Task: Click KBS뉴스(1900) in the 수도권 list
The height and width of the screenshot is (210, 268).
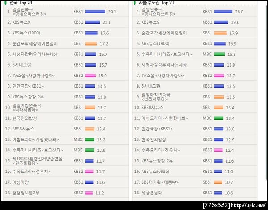Action: pyautogui.click(x=155, y=43)
